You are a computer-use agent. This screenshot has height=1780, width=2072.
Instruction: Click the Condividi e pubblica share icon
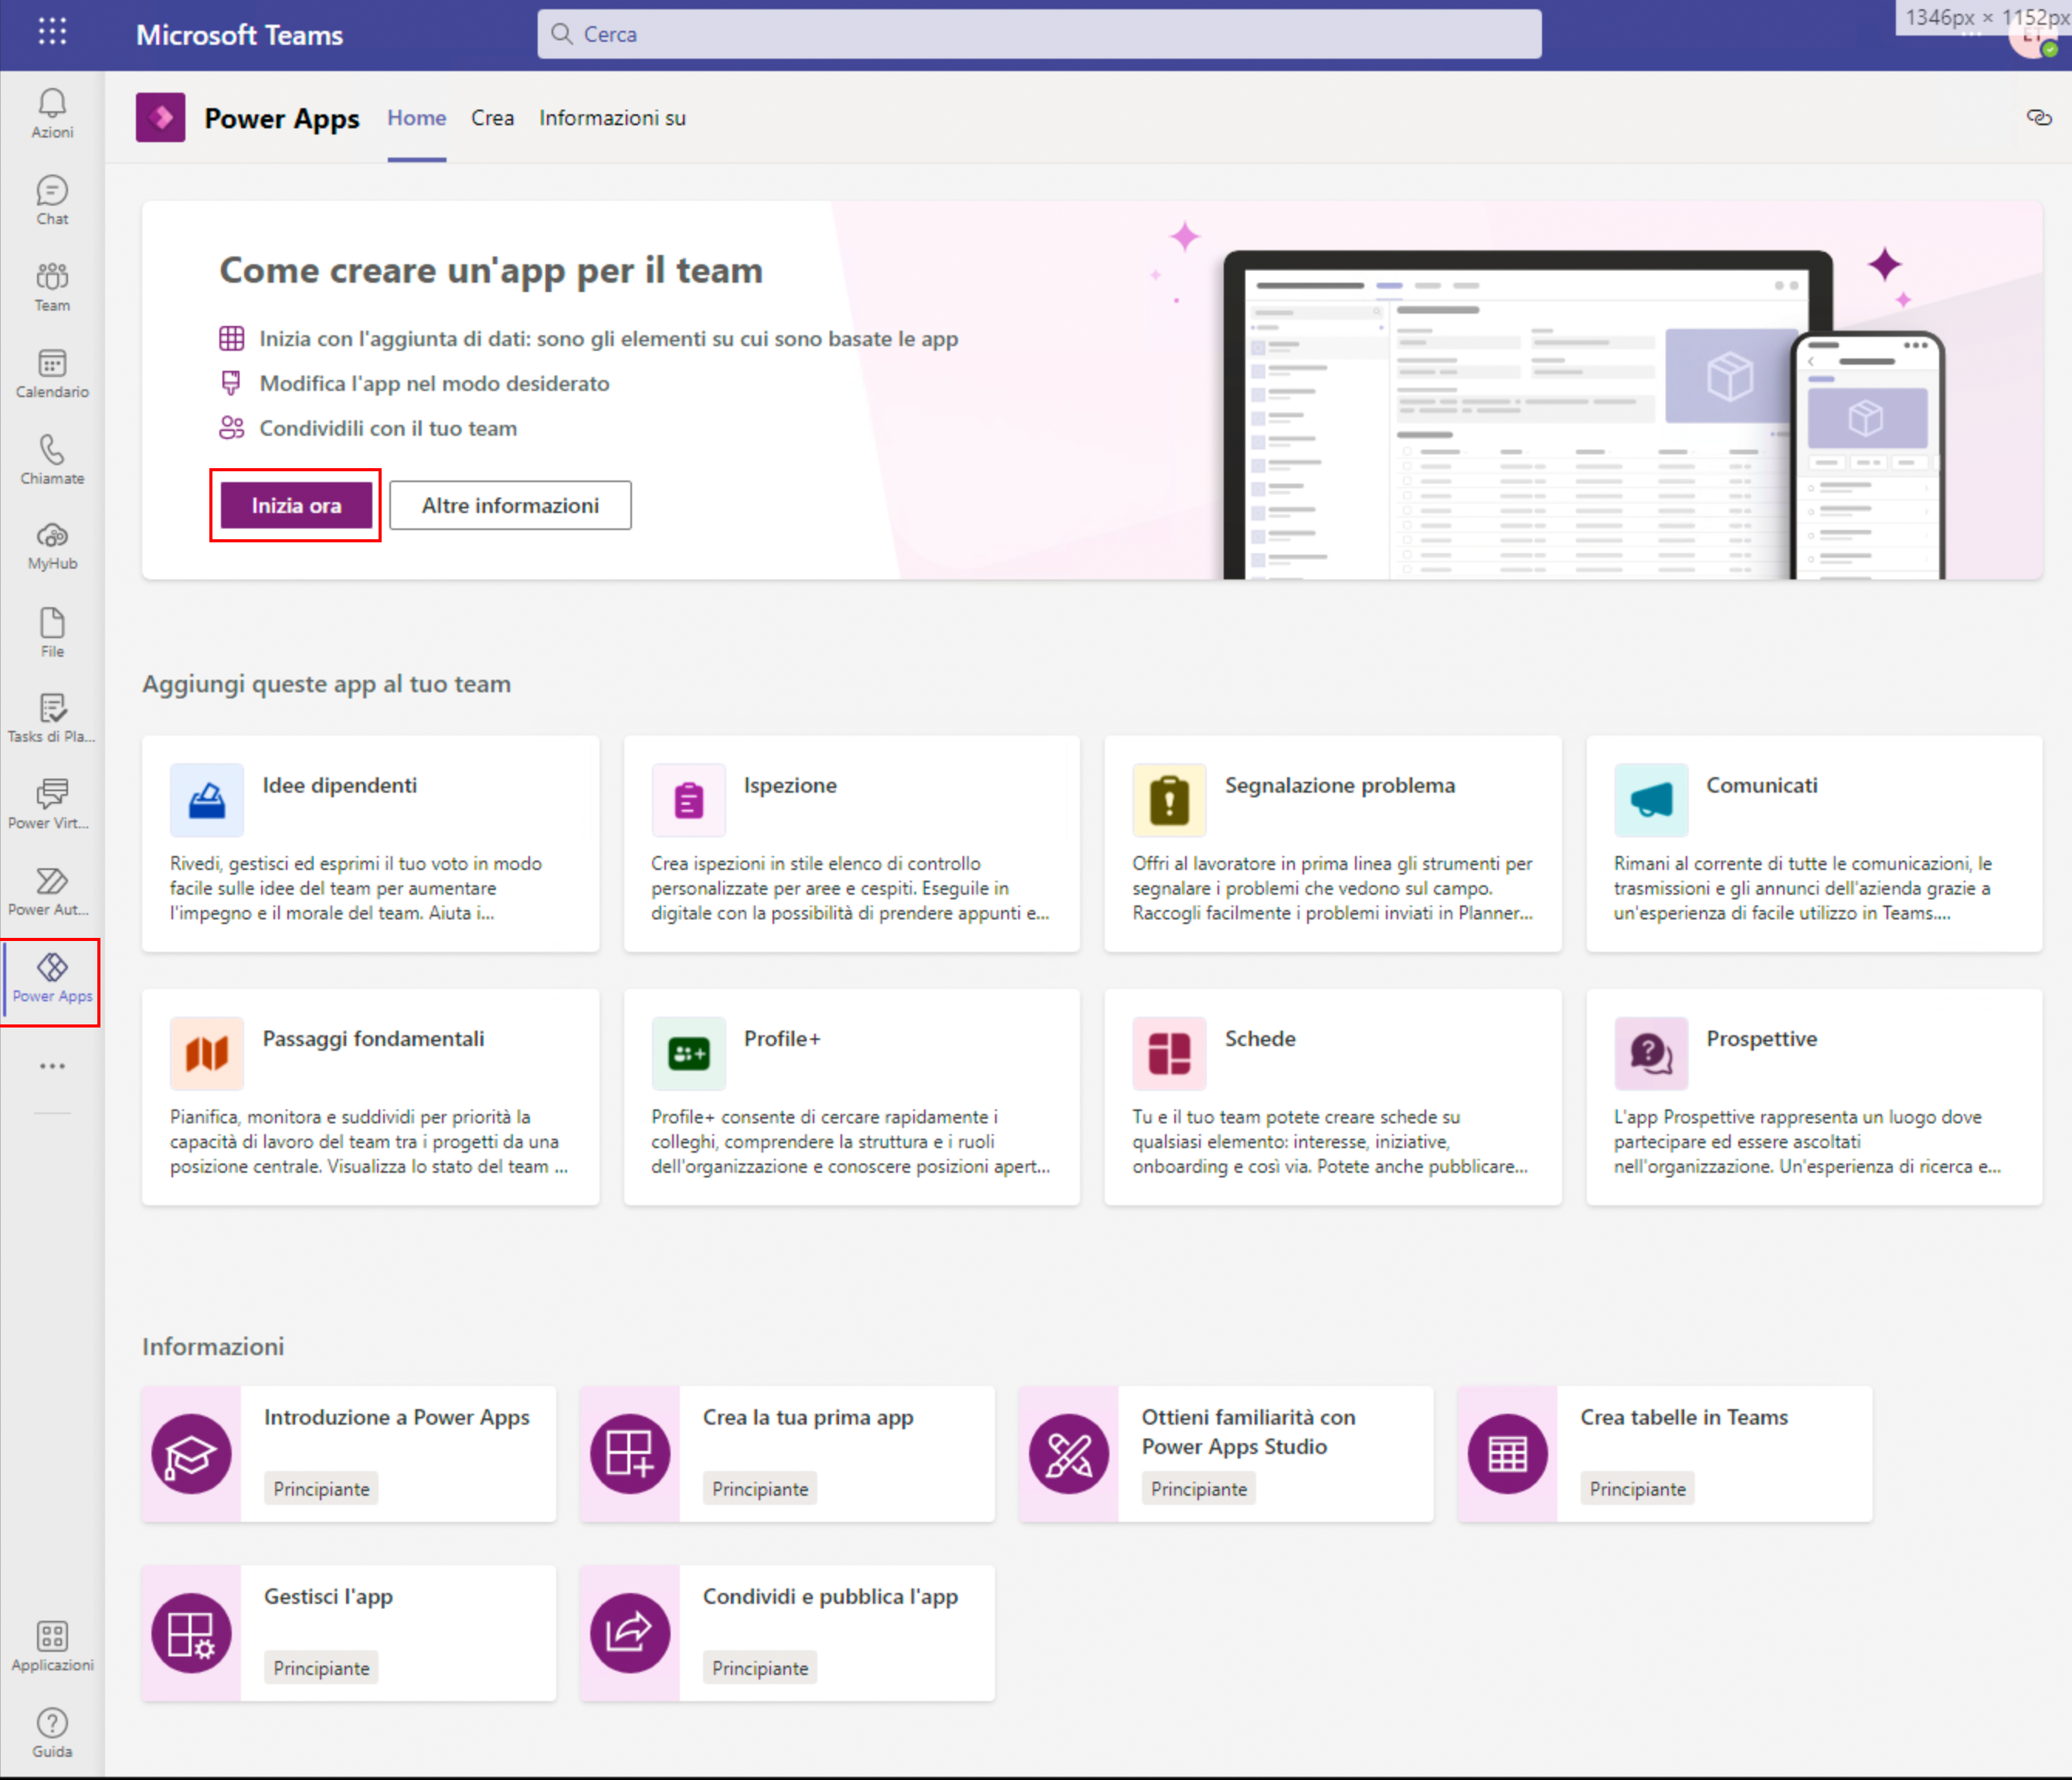click(630, 1634)
